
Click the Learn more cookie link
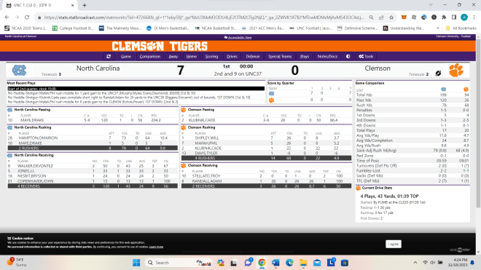point(156,247)
